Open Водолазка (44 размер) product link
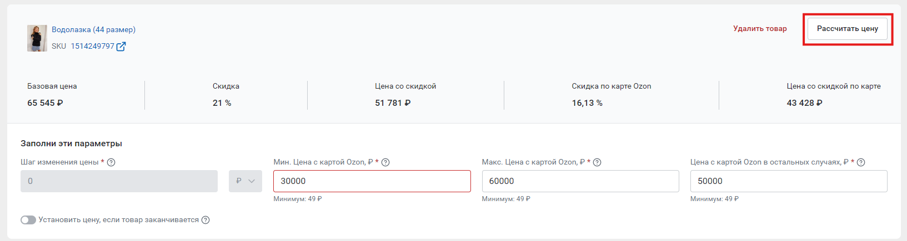 (93, 30)
